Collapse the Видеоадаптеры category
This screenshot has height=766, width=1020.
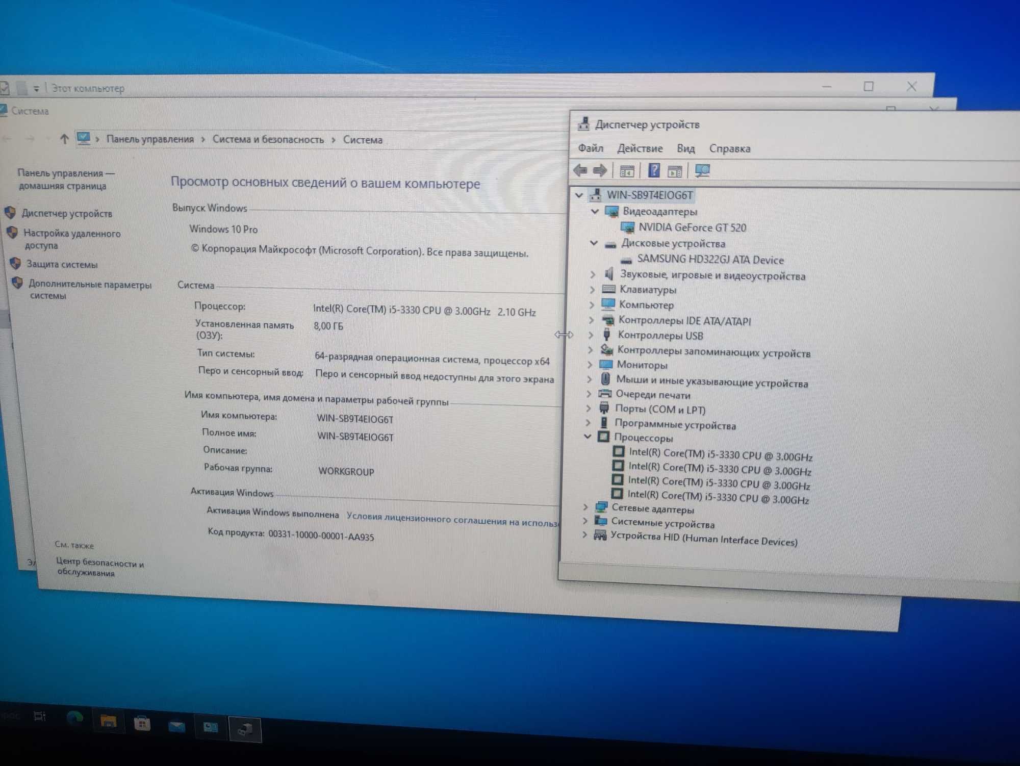pos(595,211)
